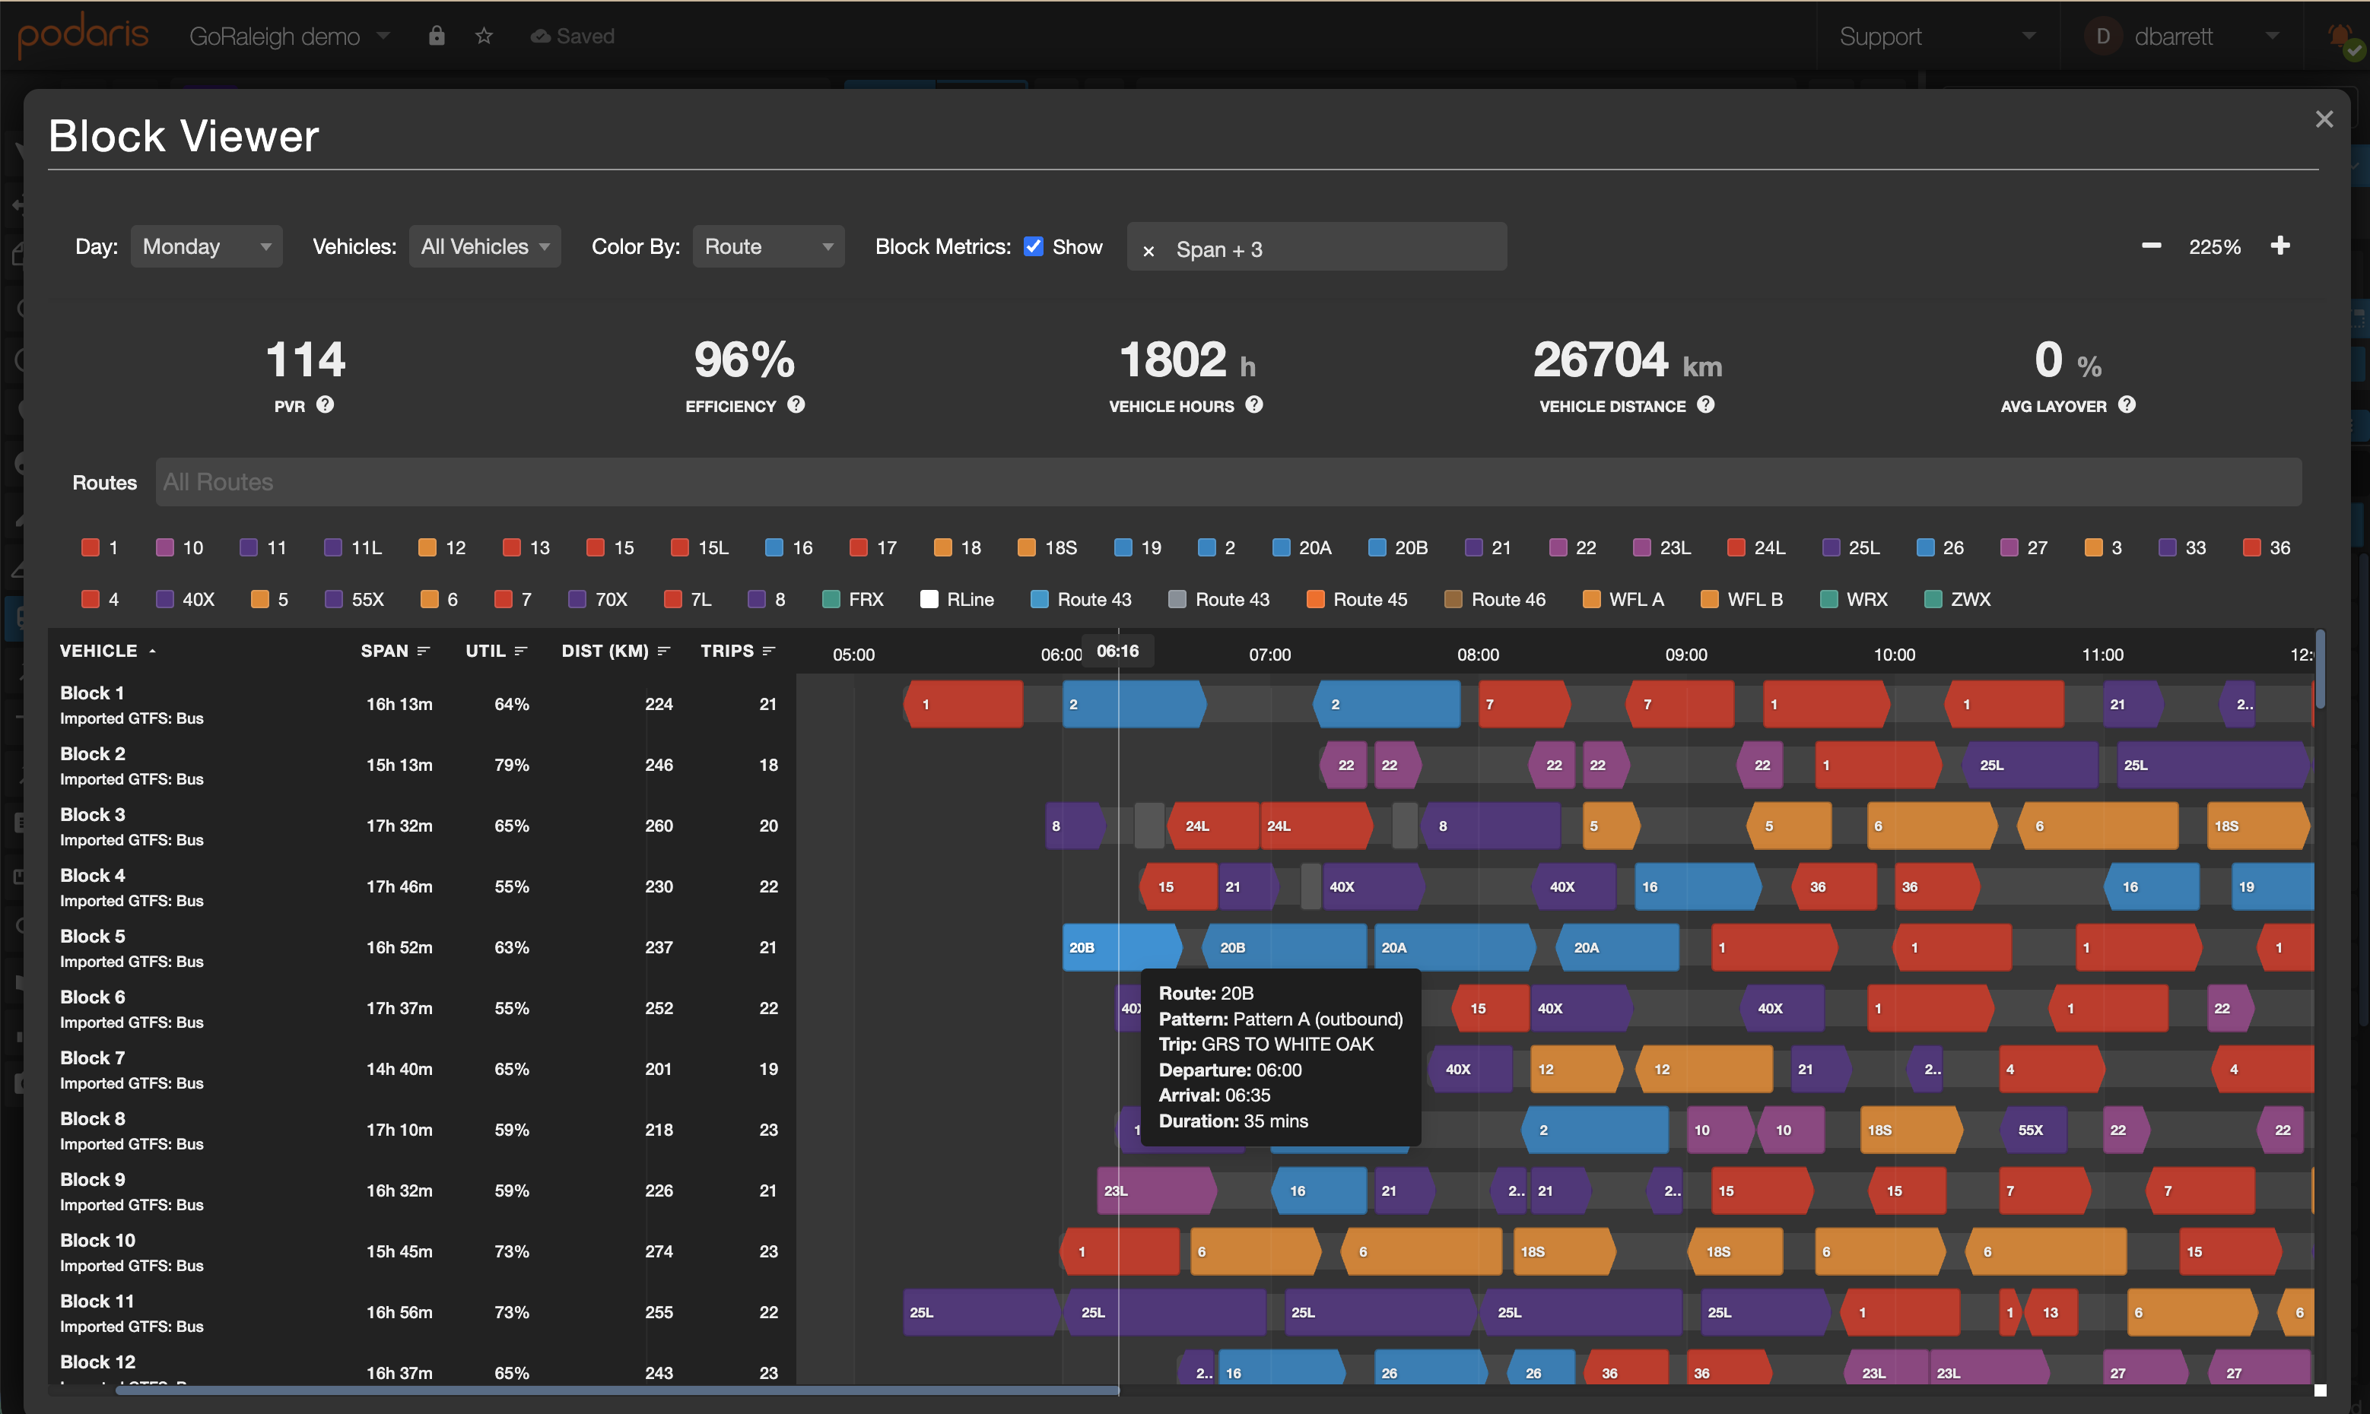Zoom out with the minus icon
Screen dimensions: 2370x1414
[2151, 246]
